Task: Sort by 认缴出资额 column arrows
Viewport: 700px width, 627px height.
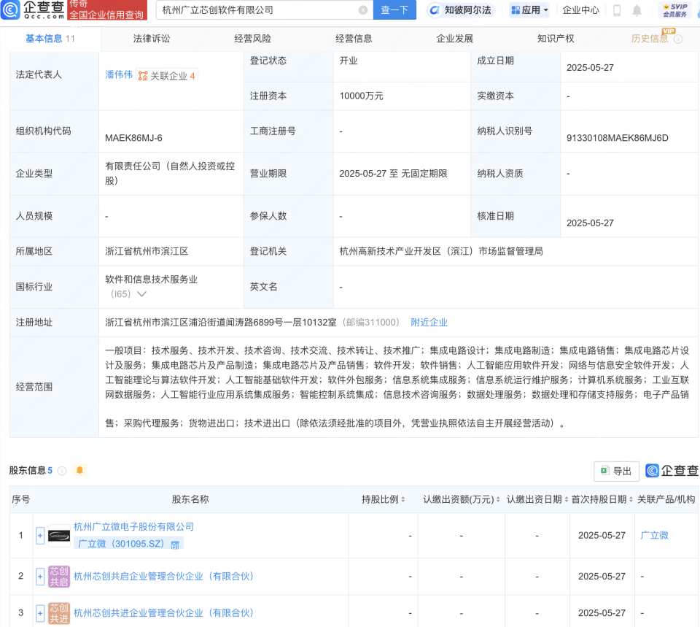Action: pos(498,499)
